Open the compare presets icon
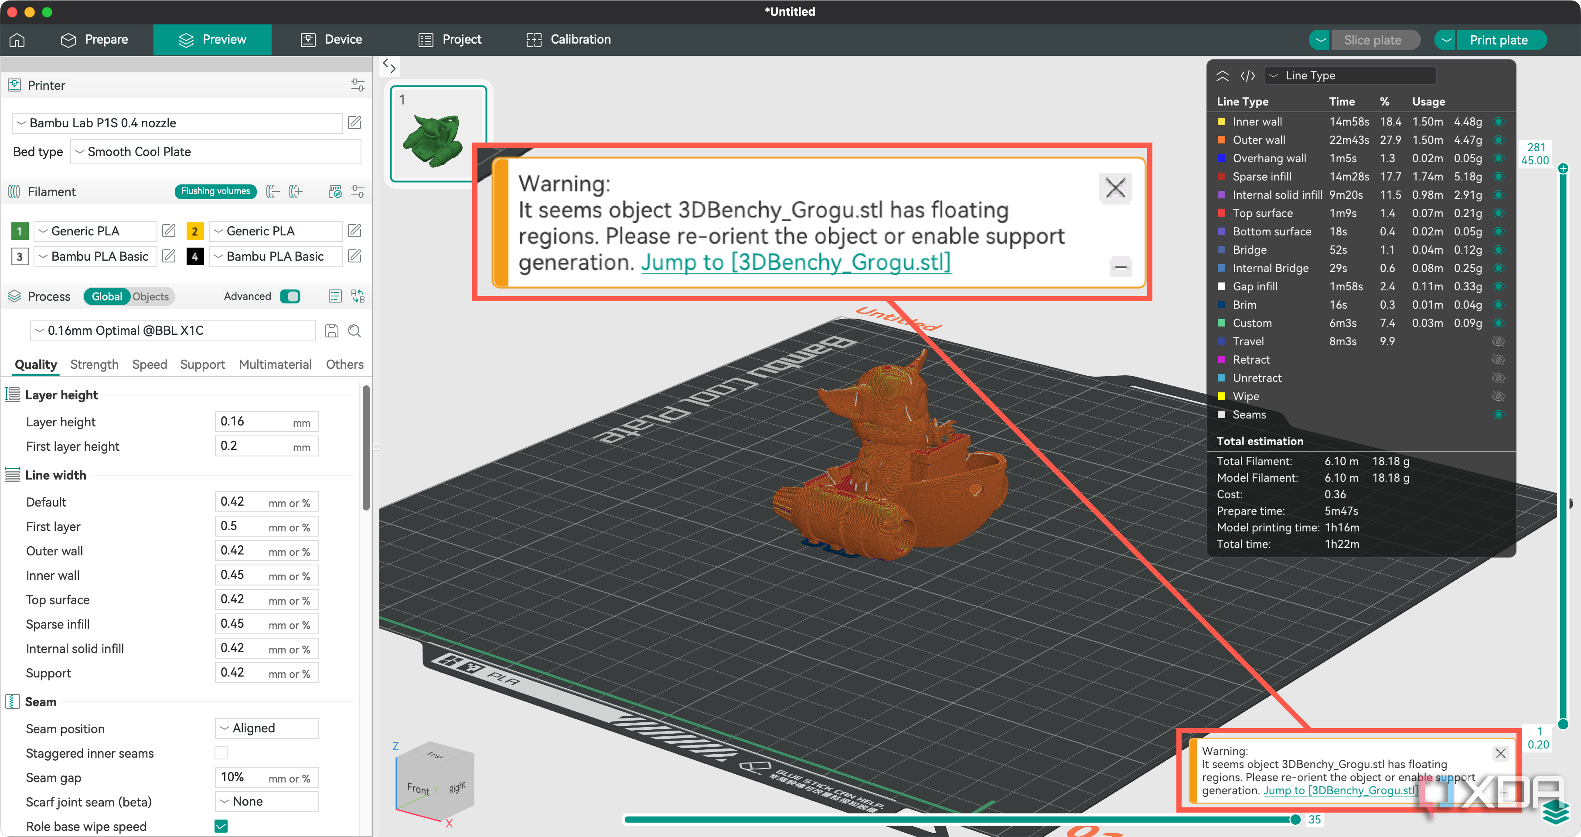 [358, 296]
